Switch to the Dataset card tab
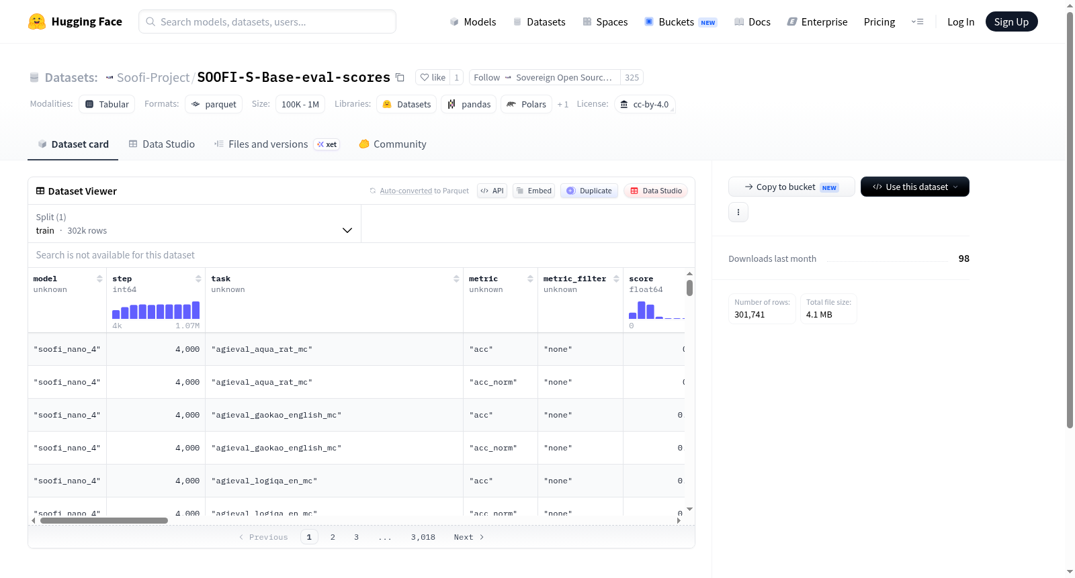The width and height of the screenshot is (1075, 578). tap(73, 144)
